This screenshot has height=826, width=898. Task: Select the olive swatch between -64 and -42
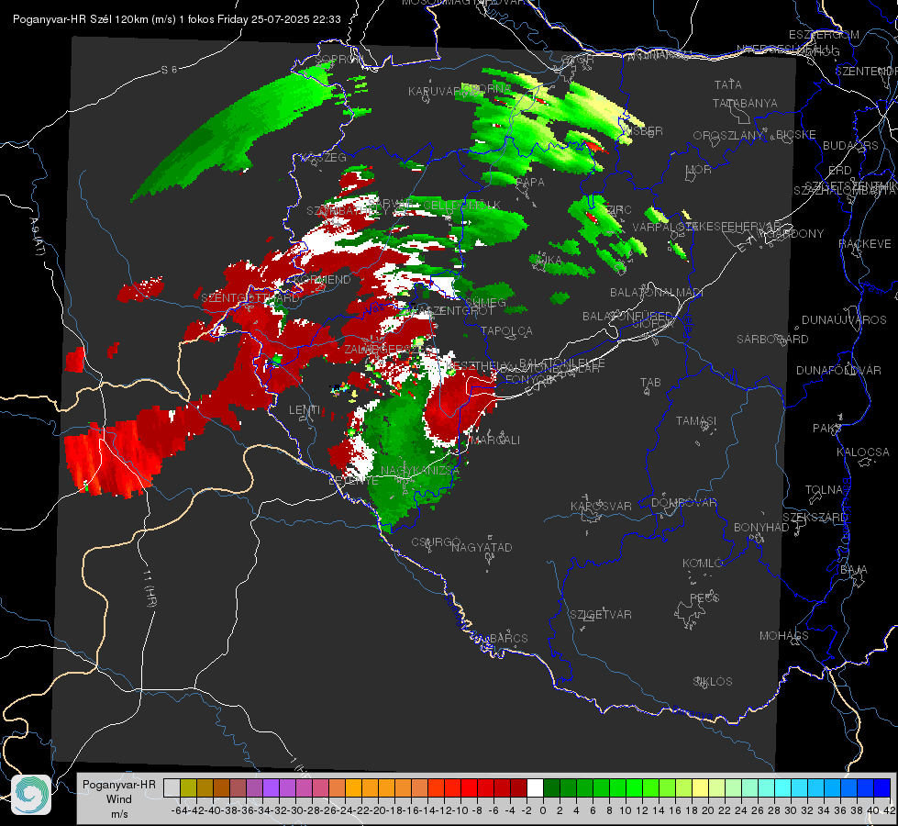[x=188, y=787]
